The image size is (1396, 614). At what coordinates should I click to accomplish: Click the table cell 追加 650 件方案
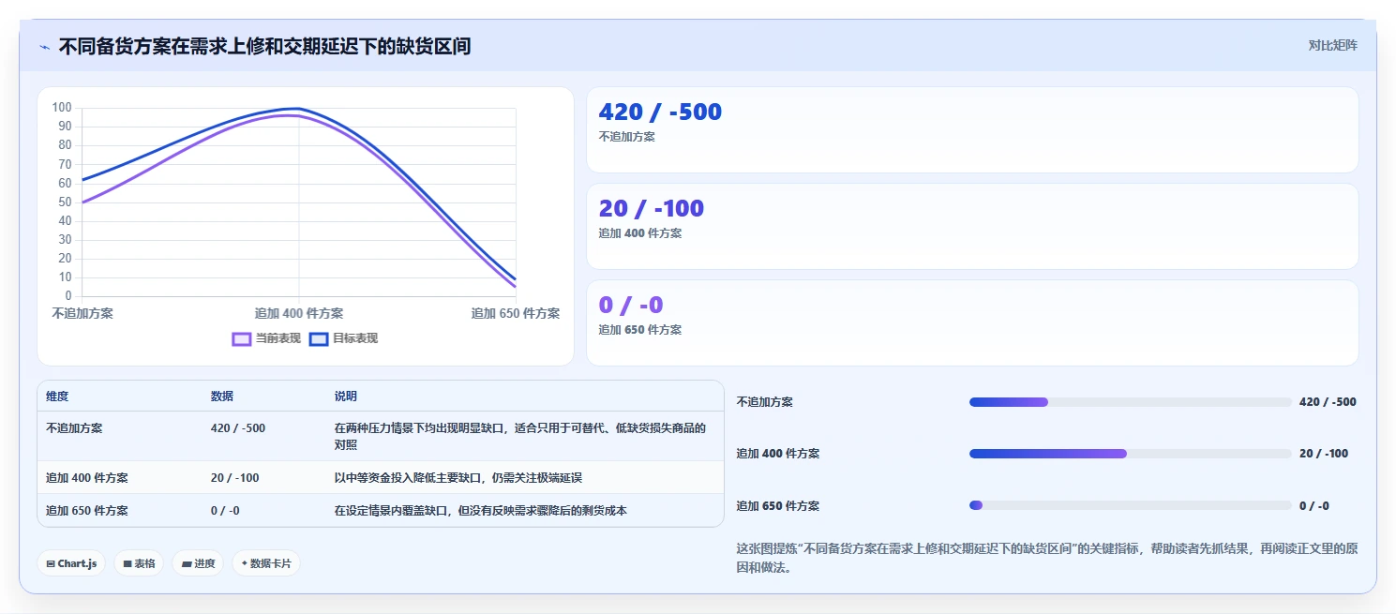[x=87, y=511]
